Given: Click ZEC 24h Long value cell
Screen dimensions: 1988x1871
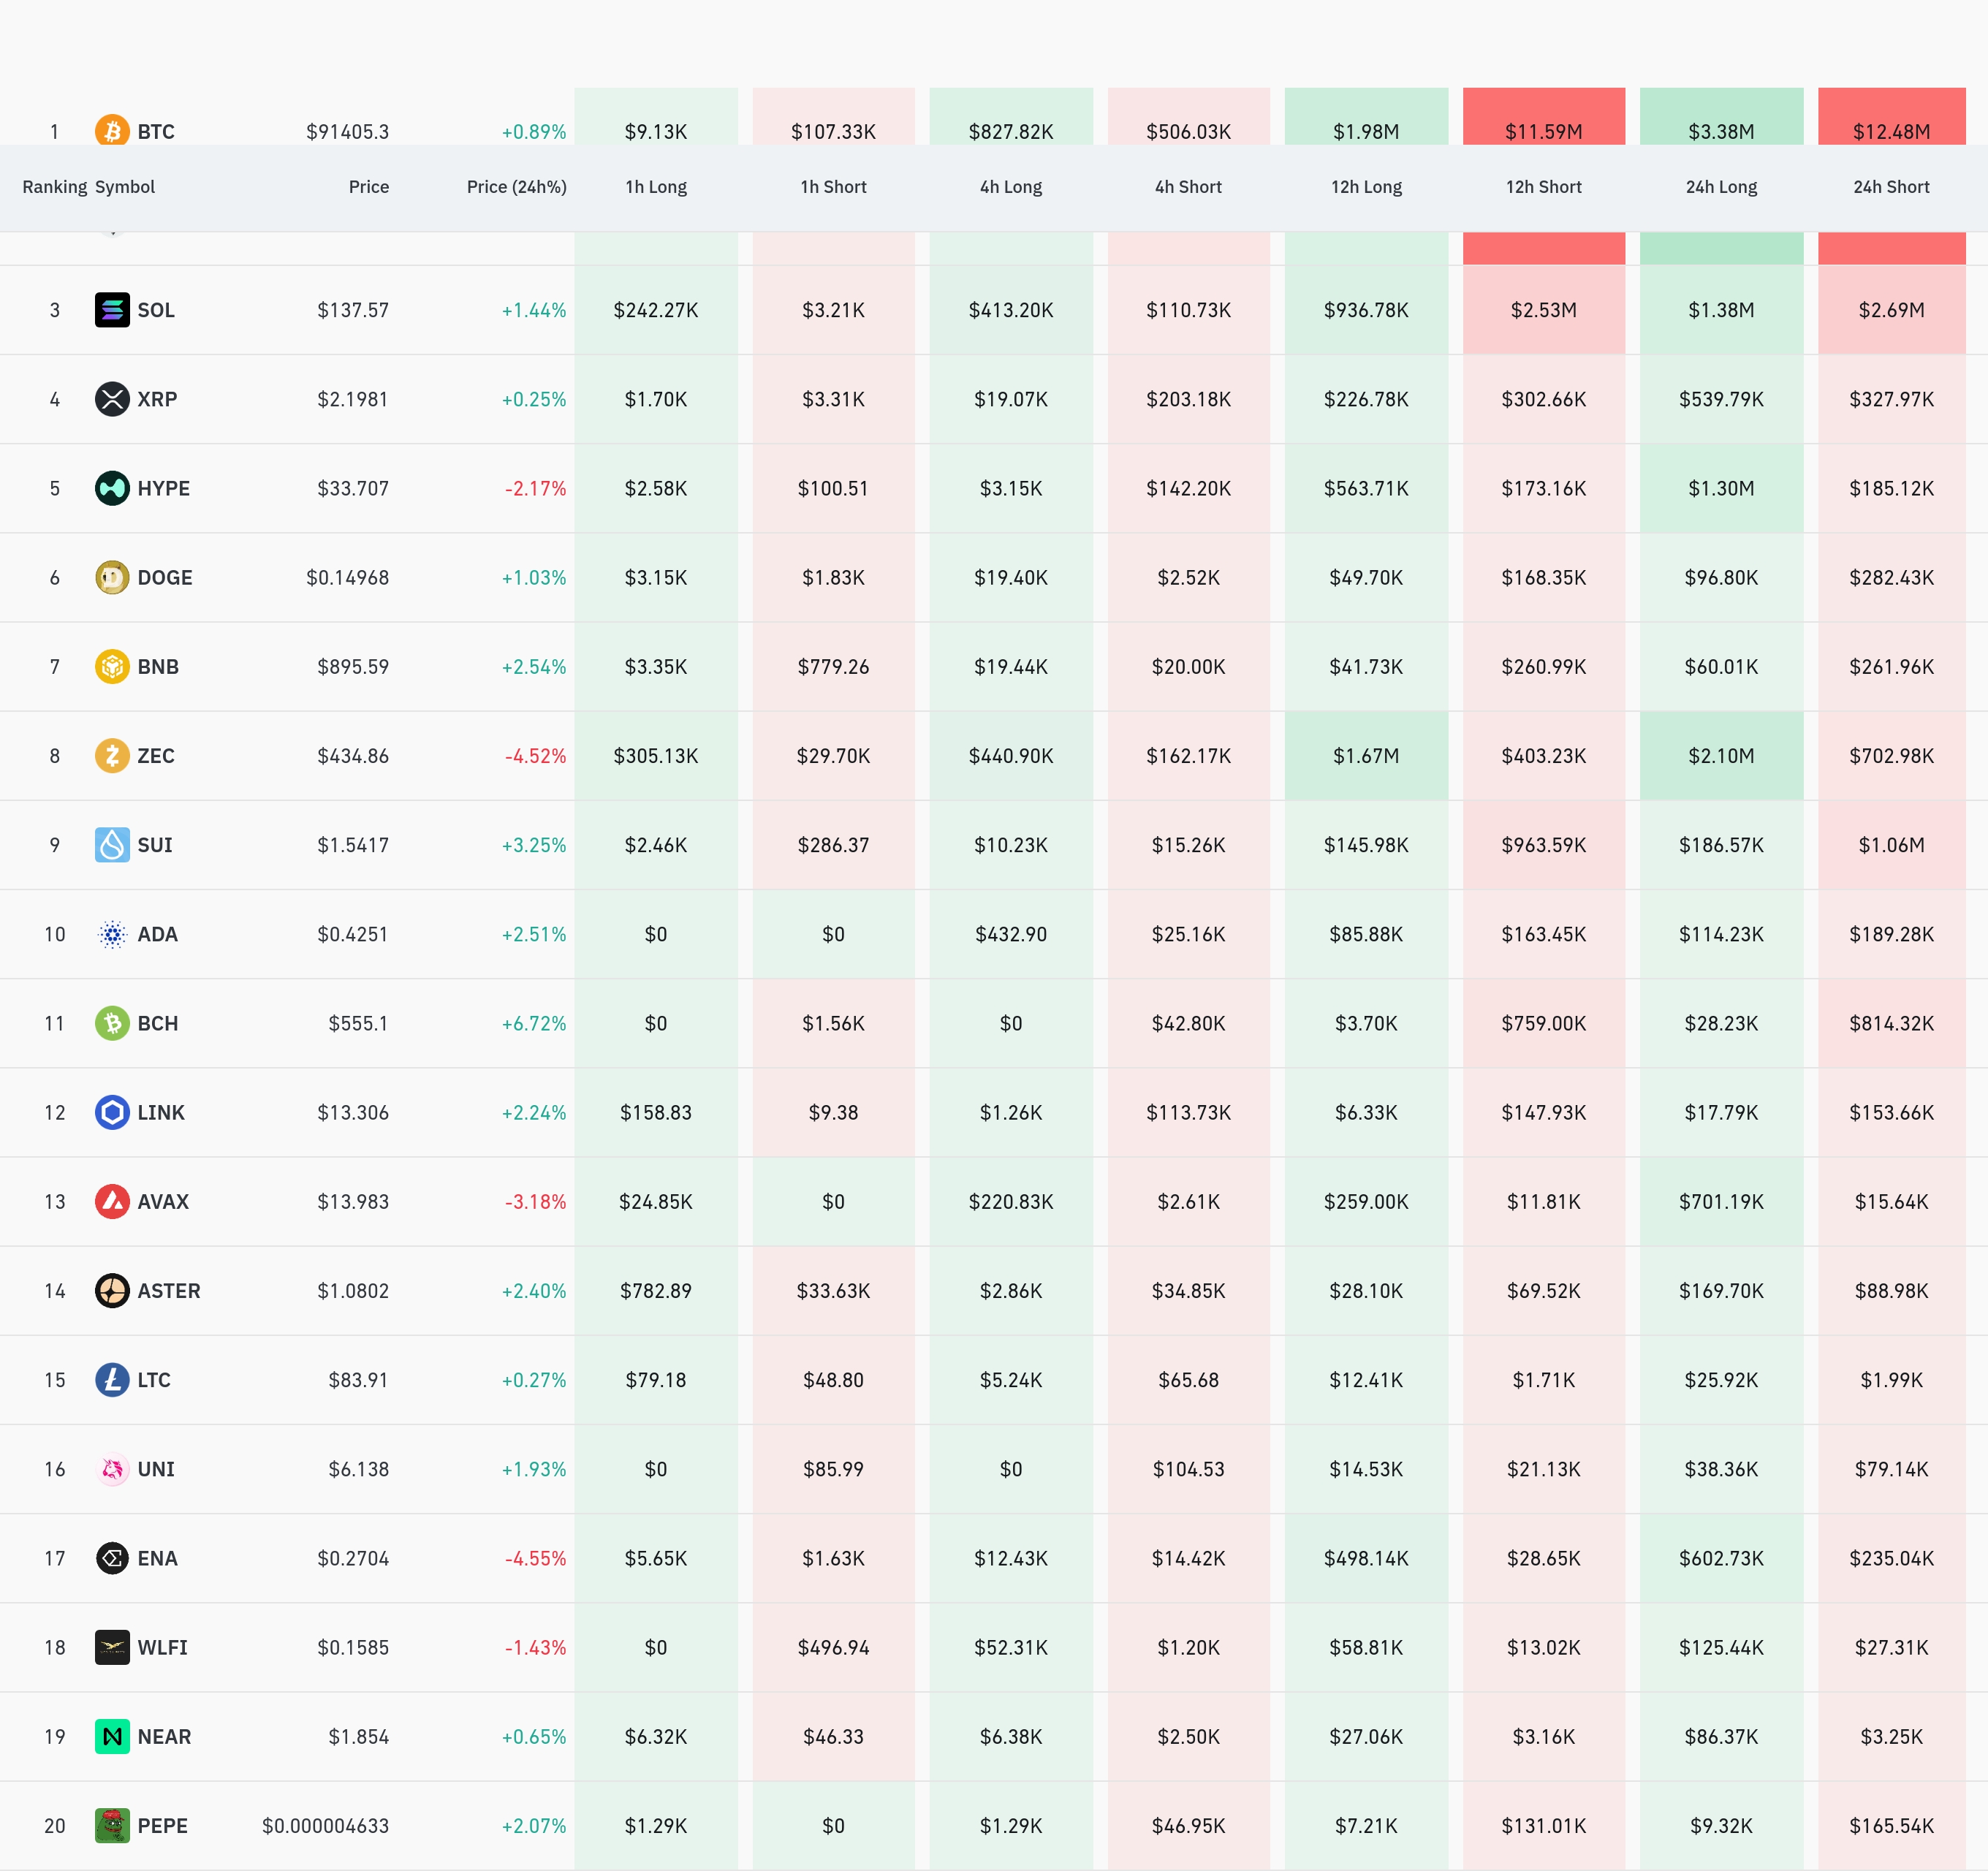Looking at the screenshot, I should click(1721, 756).
